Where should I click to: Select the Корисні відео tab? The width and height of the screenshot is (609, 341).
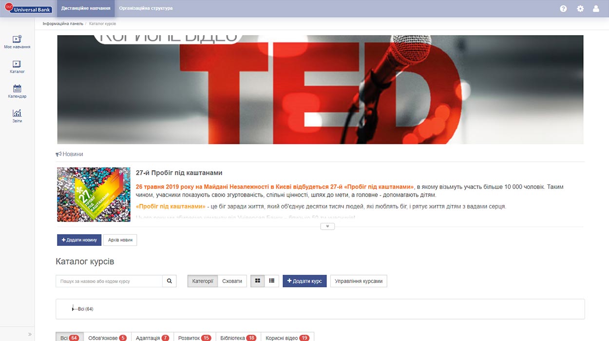click(x=287, y=337)
